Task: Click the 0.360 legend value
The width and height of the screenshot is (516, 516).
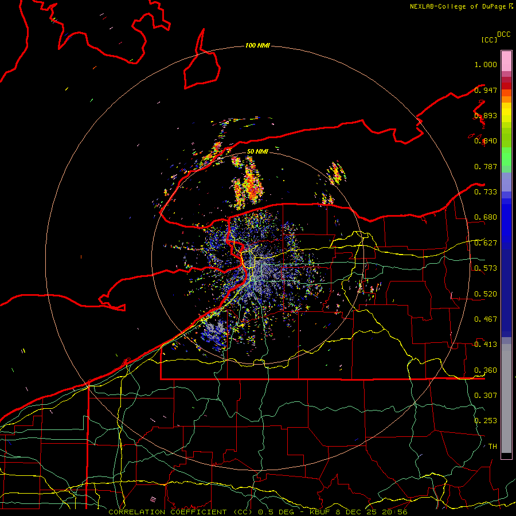Action: click(x=486, y=370)
